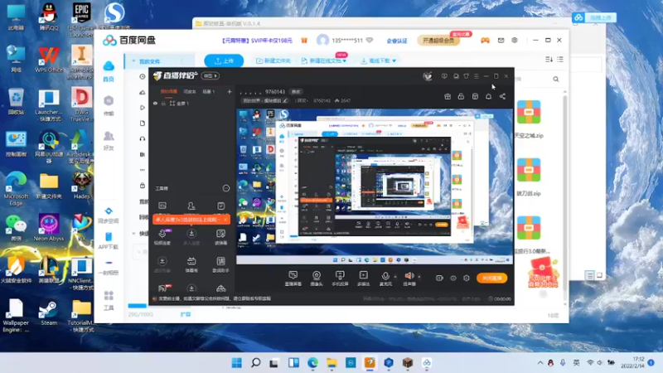The height and width of the screenshot is (373, 663).
Task: Open the mail message icon in Baidu Netdisk
Action: click(x=501, y=40)
